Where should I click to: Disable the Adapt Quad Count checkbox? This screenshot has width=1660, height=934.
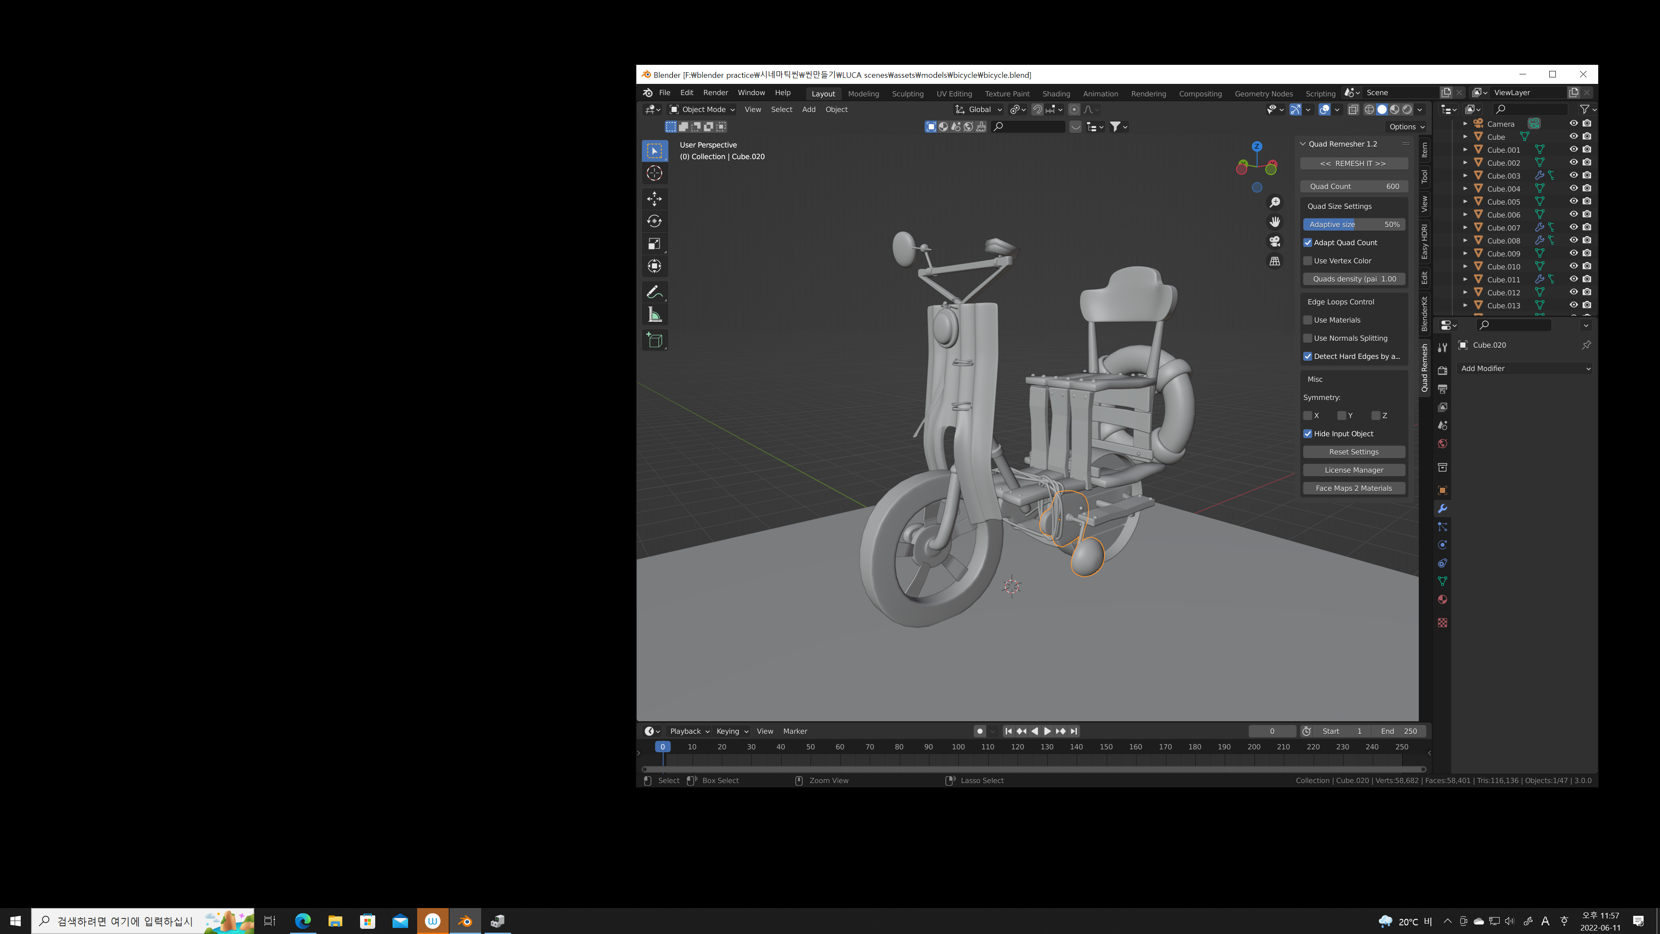pyautogui.click(x=1308, y=242)
